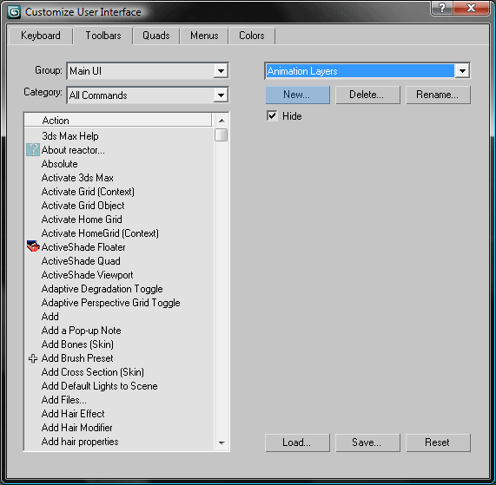Image resolution: width=496 pixels, height=485 pixels.
Task: Select Activate 3ds Max action
Action: tap(77, 178)
